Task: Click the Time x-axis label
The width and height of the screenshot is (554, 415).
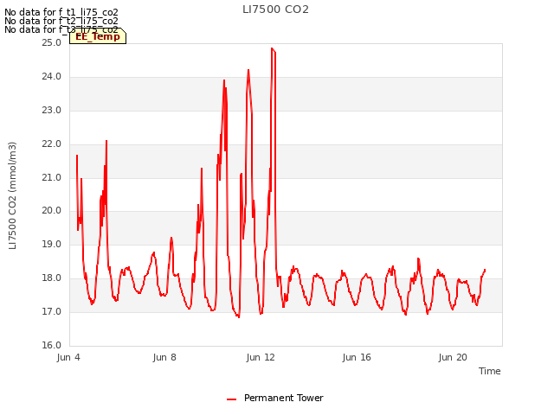Action: [x=490, y=371]
